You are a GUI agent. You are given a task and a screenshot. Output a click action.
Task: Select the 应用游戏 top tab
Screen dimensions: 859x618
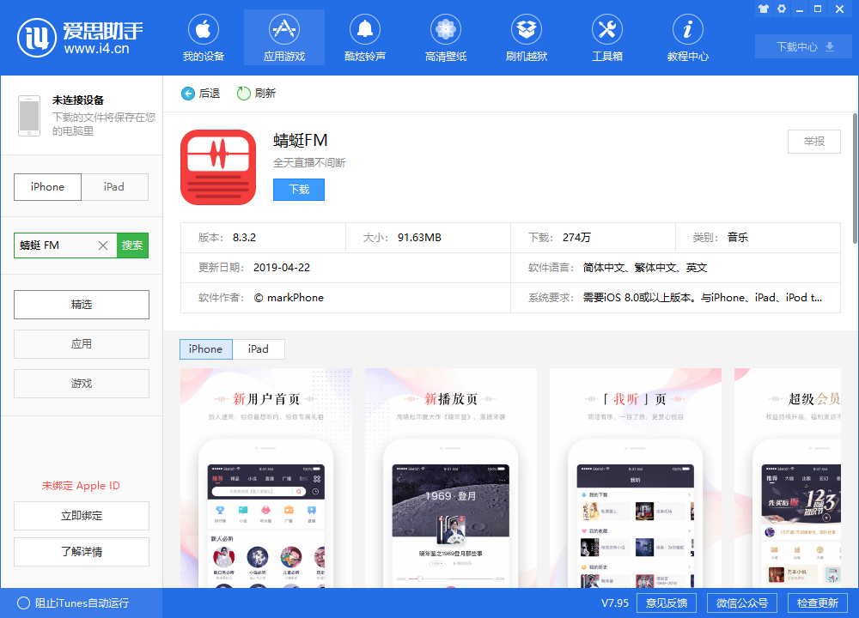[x=284, y=38]
